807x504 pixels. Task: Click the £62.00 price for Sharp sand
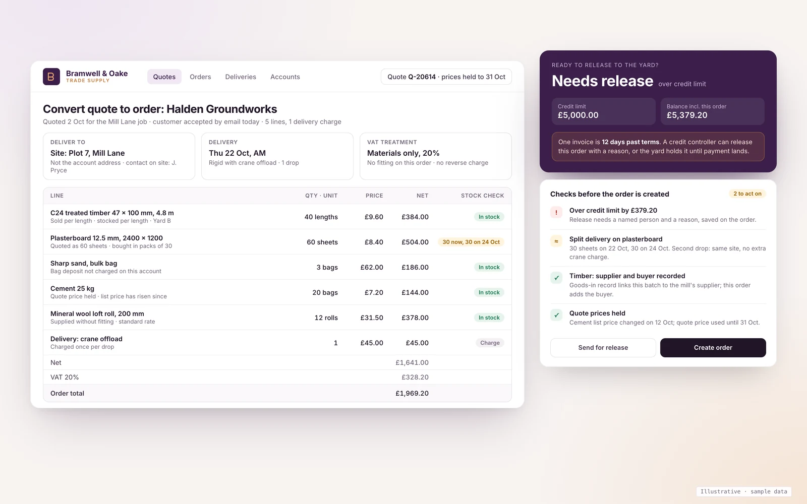pos(372,267)
